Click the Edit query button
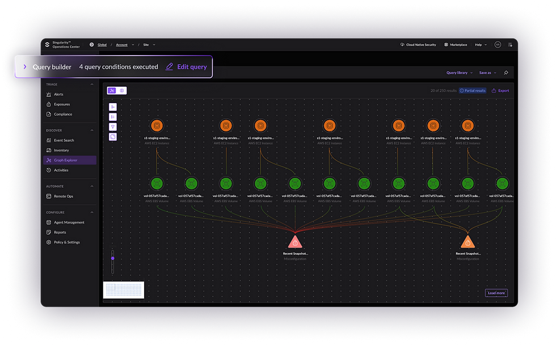This screenshot has width=556, height=345. [186, 66]
